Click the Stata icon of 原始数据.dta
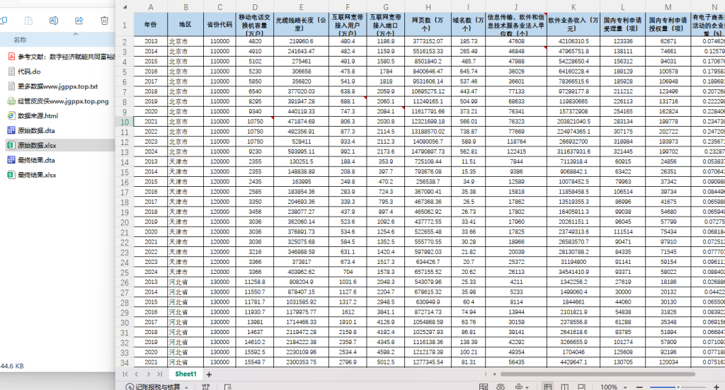Viewport: 725px width, 390px height. [11, 130]
